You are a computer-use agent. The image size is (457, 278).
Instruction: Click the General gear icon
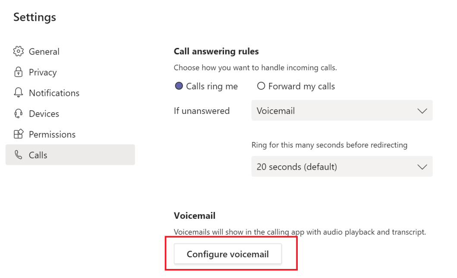point(18,51)
